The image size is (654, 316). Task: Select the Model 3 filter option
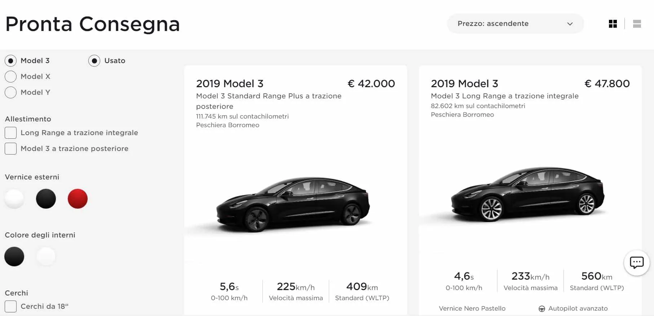tap(10, 61)
